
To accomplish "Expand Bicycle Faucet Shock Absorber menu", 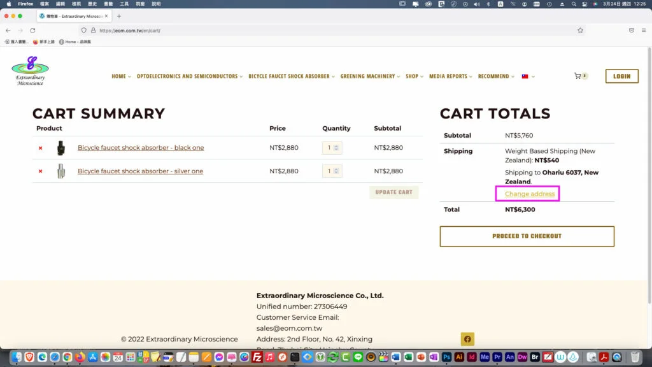I will [291, 76].
